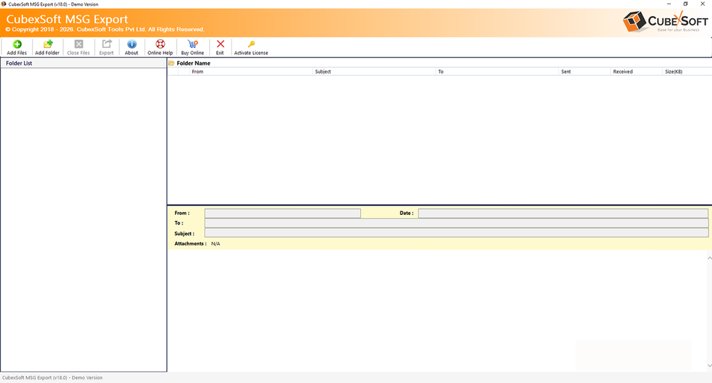The width and height of the screenshot is (712, 383).
Task: Click the Attachments N/A value
Action: [216, 244]
